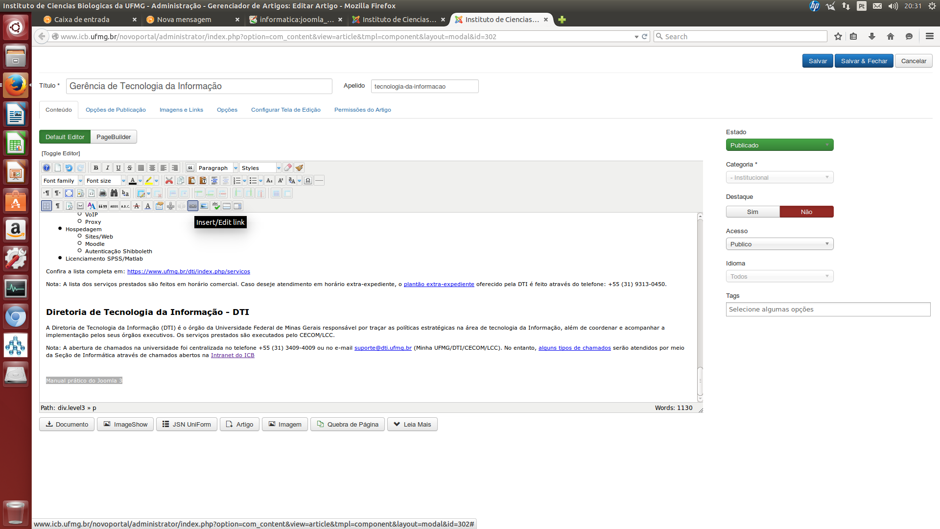Open the text color picker arrow
940x529 pixels.
(140, 181)
